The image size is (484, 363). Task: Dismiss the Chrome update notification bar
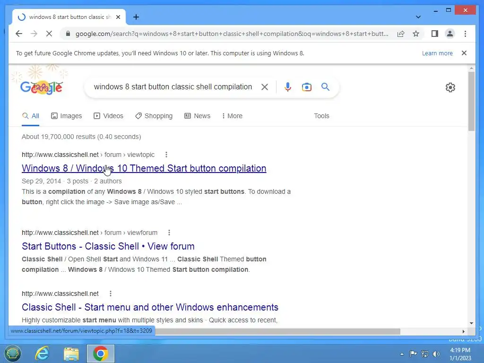[464, 53]
